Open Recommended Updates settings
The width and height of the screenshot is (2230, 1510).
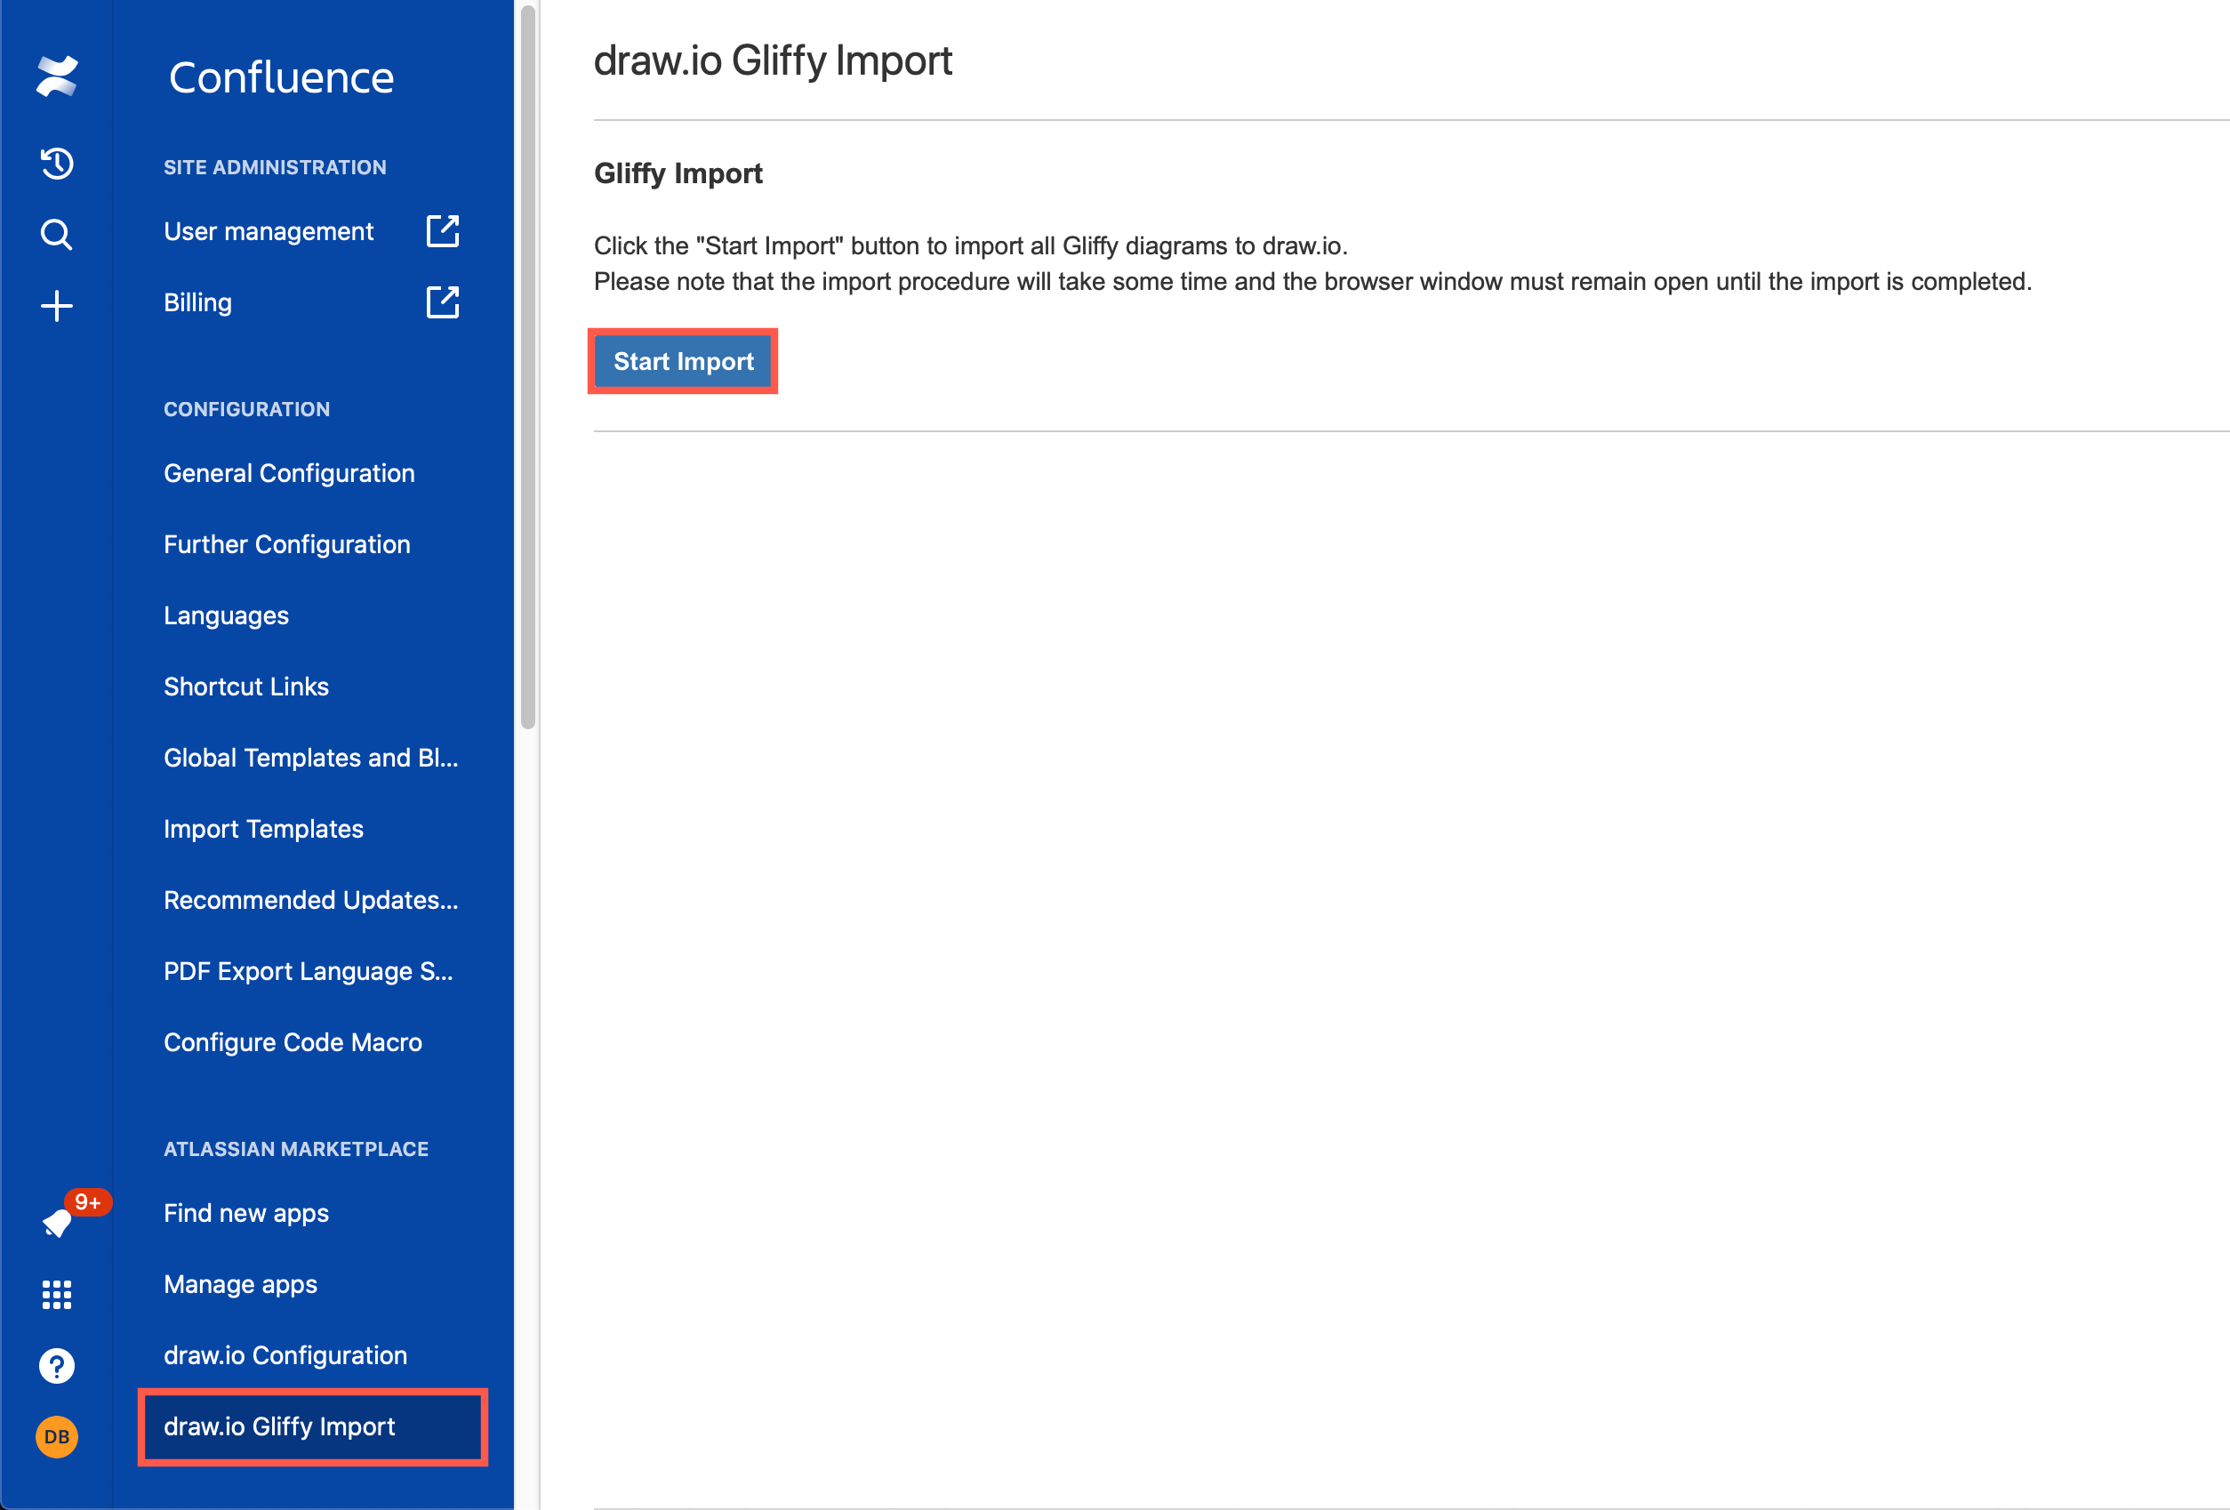[311, 899]
